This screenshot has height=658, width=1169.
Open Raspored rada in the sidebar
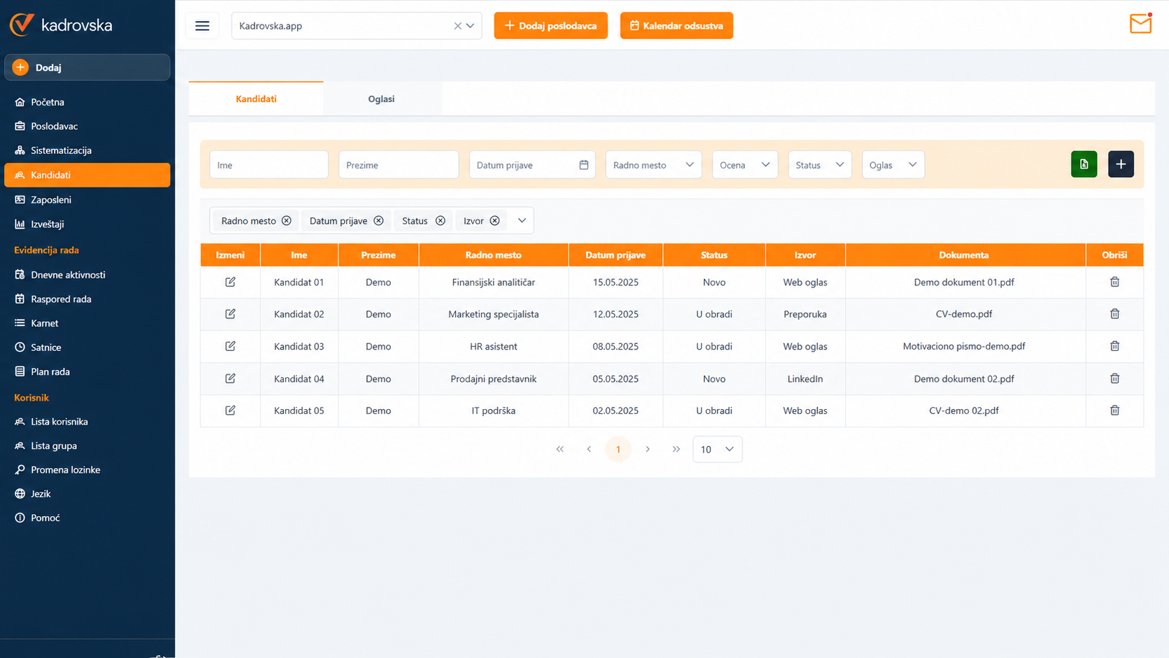coord(87,299)
